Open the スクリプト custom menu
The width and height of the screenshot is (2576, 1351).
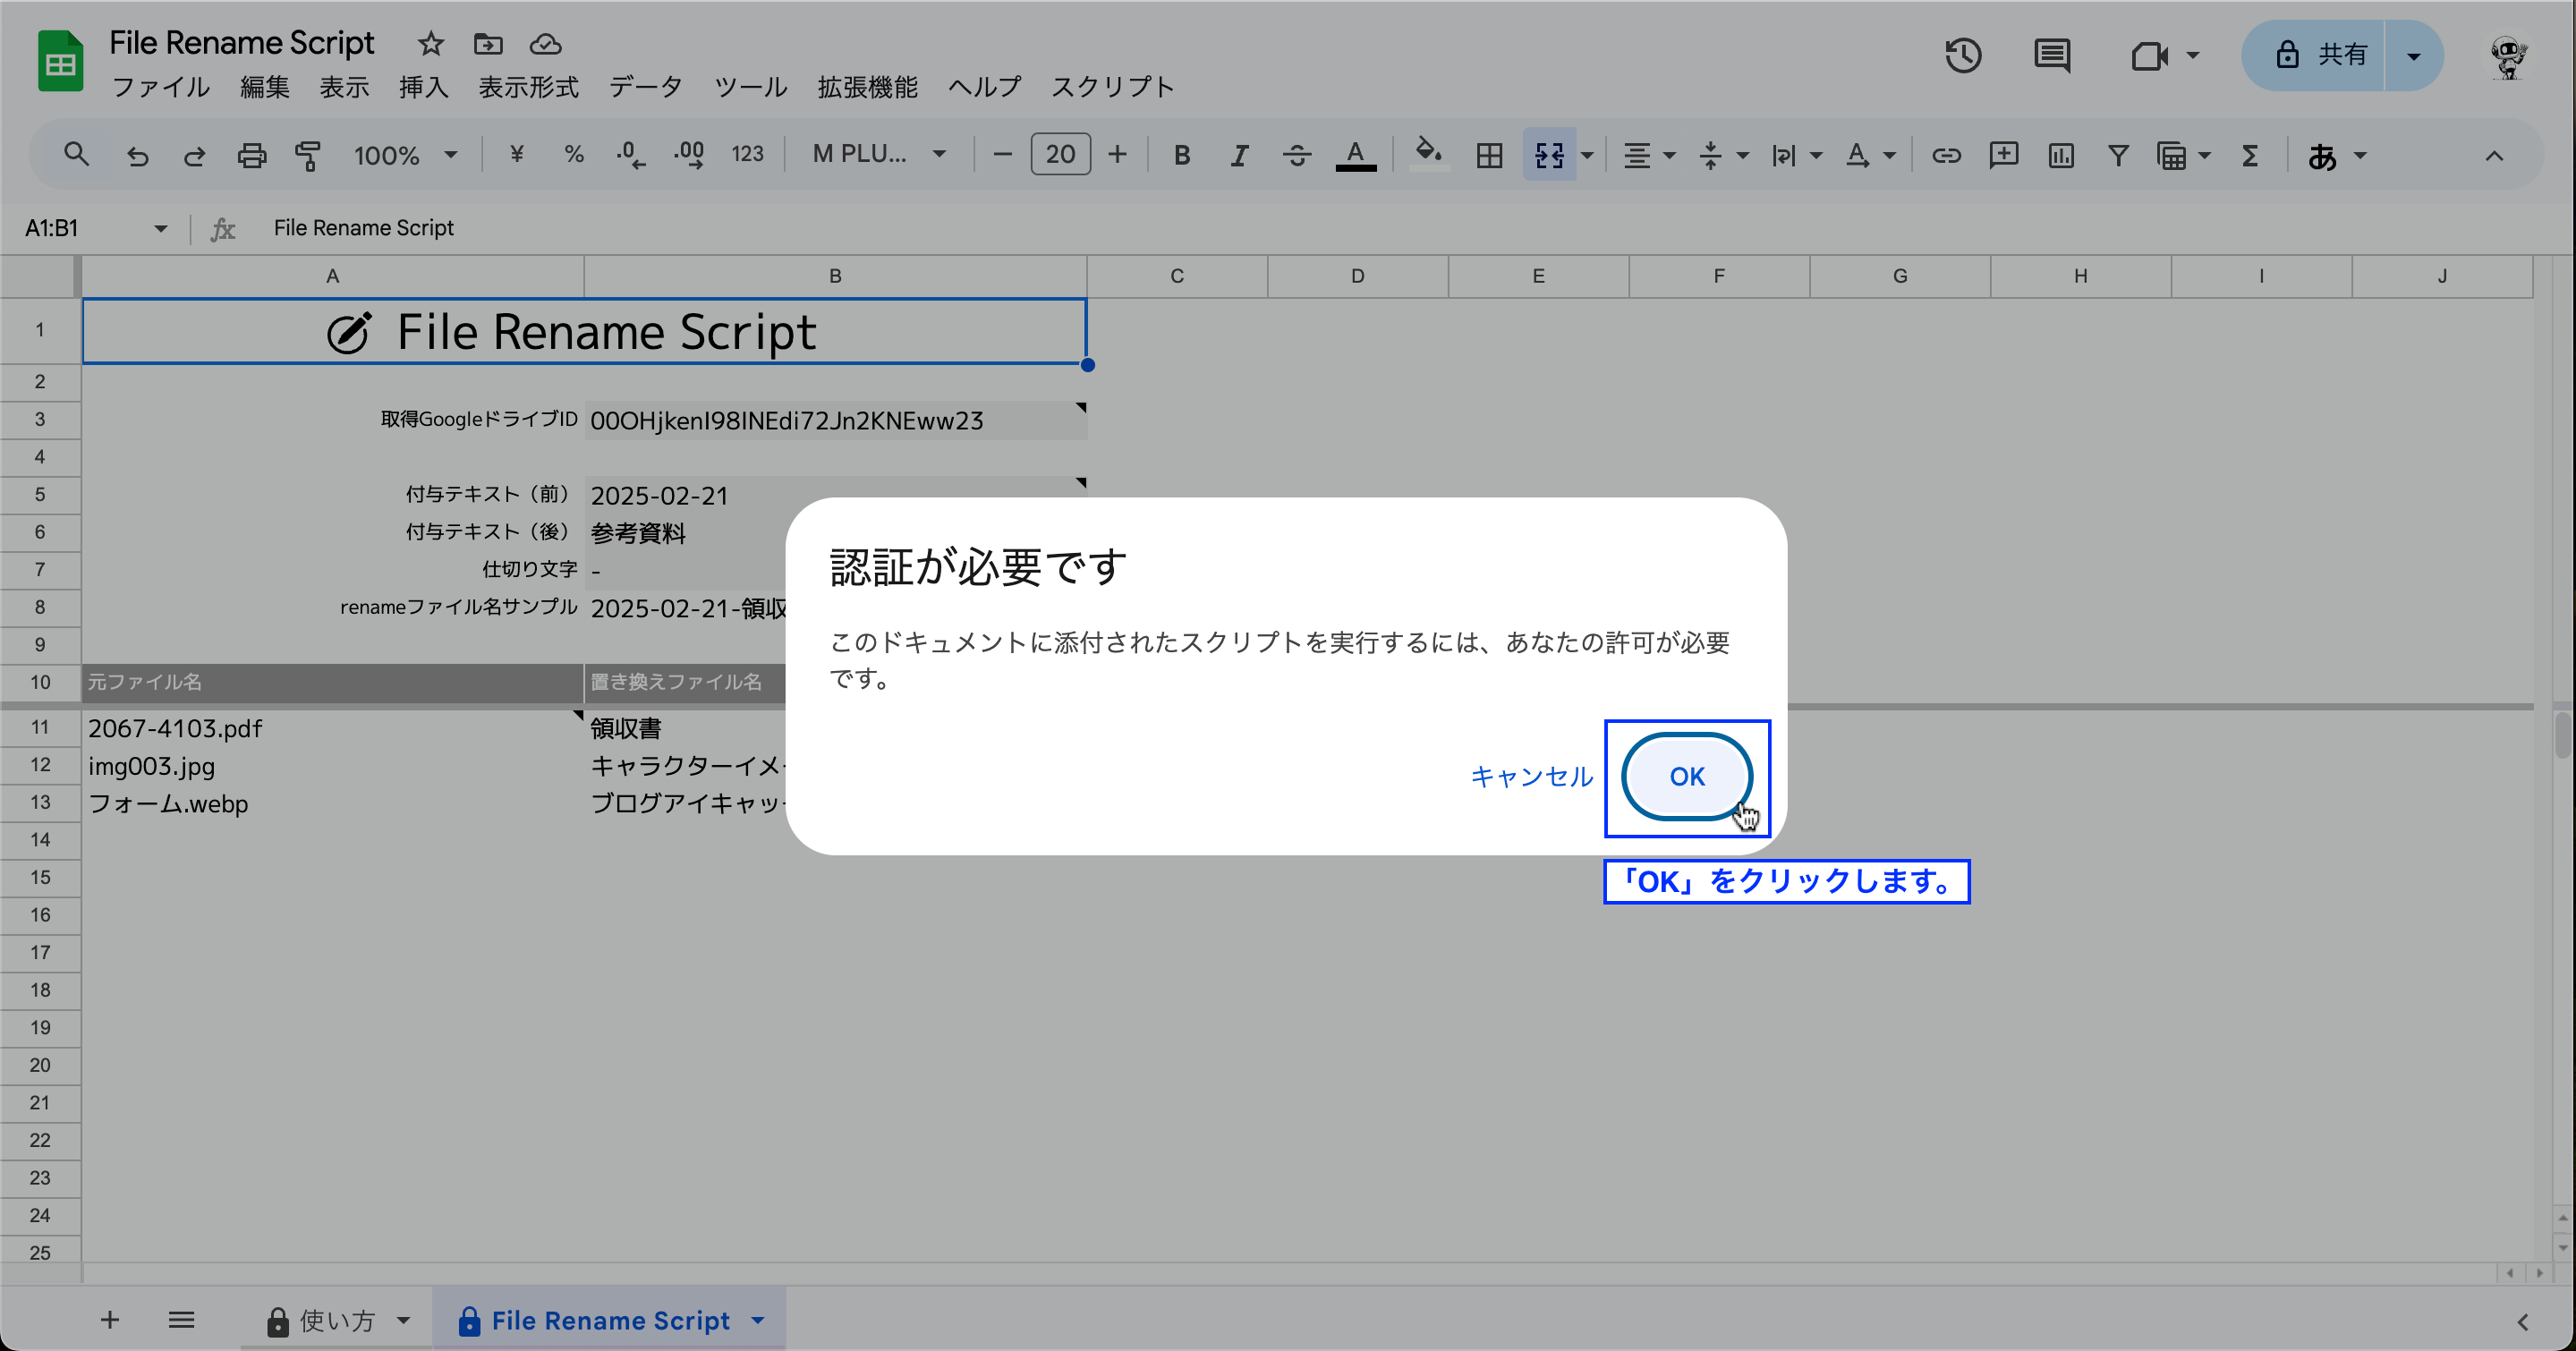click(x=1112, y=87)
